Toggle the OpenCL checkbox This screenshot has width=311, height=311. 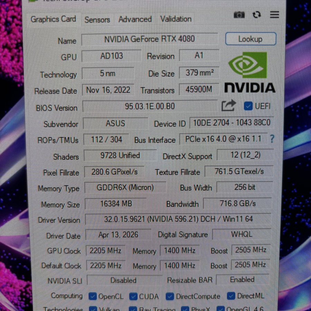click(93, 296)
